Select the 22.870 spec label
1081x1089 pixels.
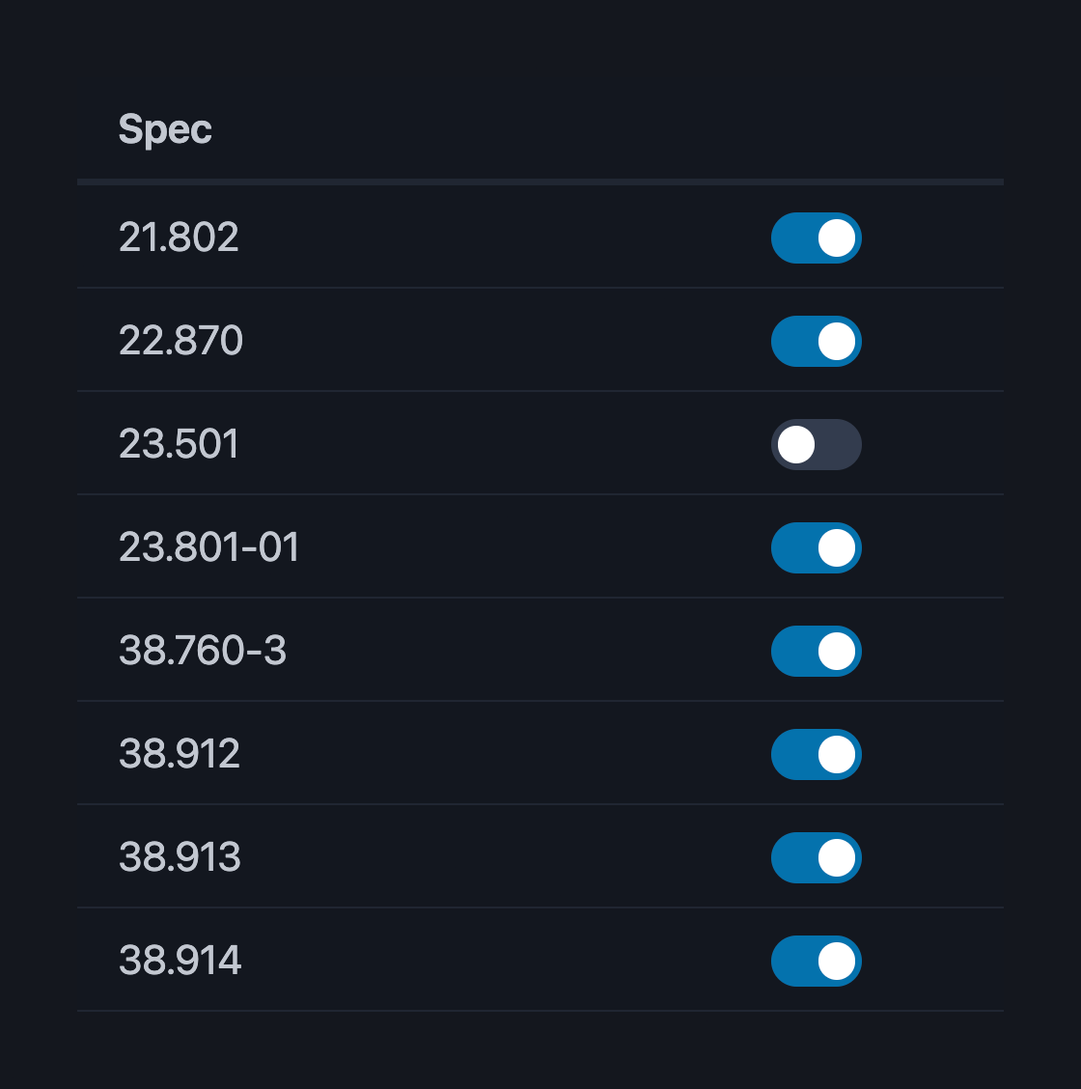coord(180,341)
